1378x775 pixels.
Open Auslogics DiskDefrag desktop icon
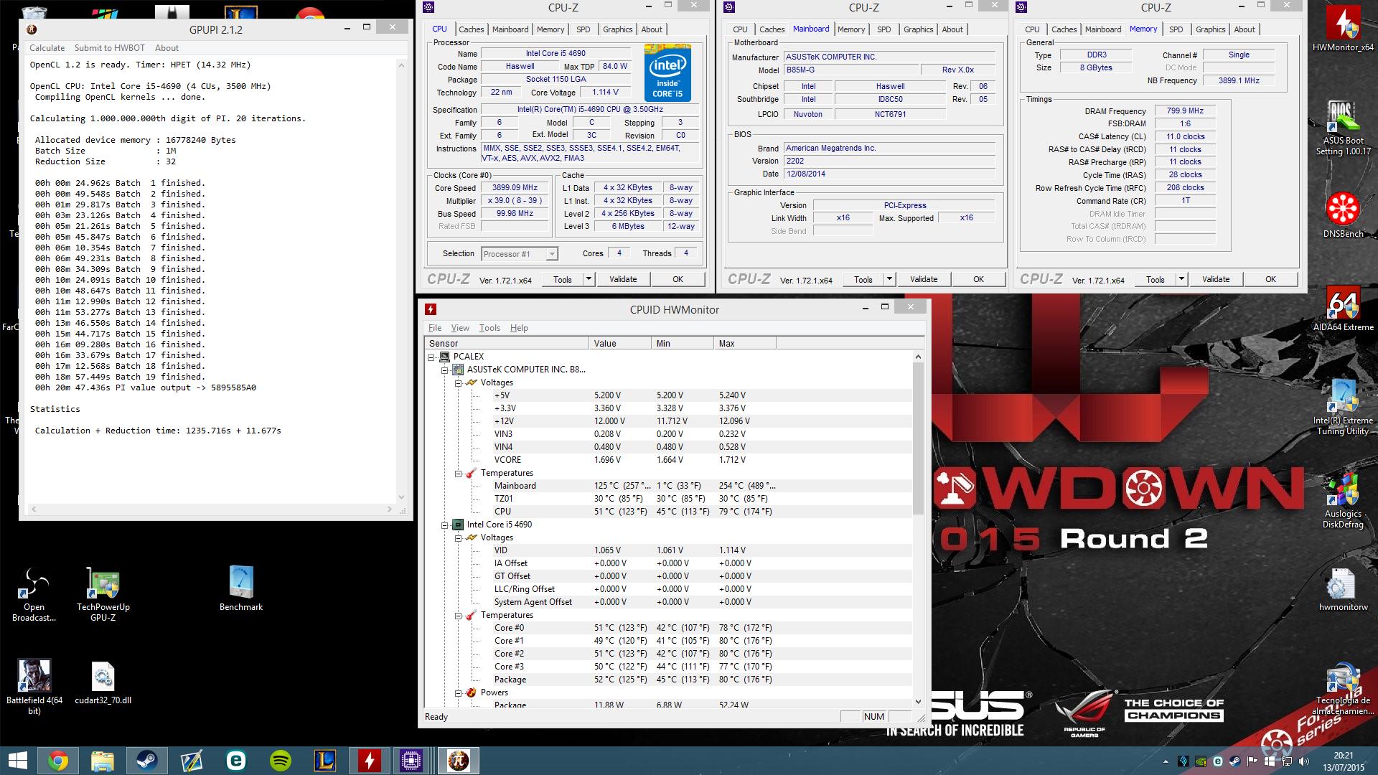[x=1342, y=500]
